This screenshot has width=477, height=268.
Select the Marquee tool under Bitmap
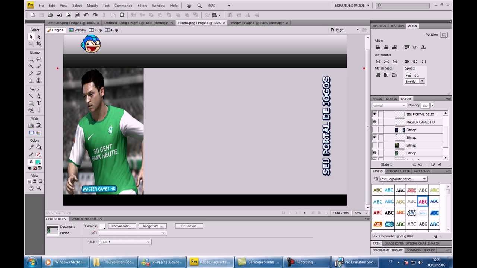click(x=31, y=59)
